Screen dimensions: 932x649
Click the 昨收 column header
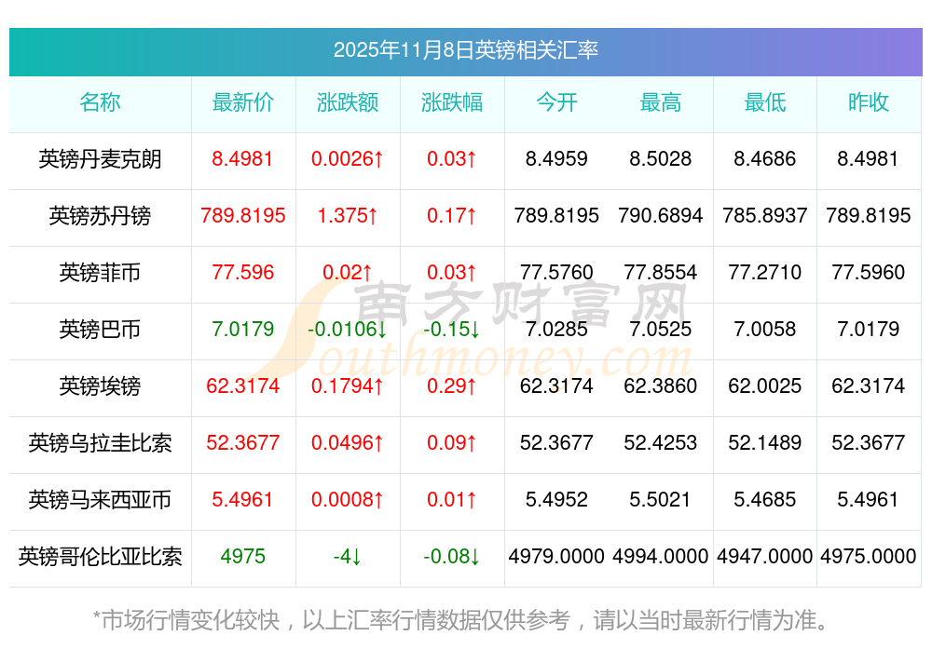pyautogui.click(x=869, y=102)
